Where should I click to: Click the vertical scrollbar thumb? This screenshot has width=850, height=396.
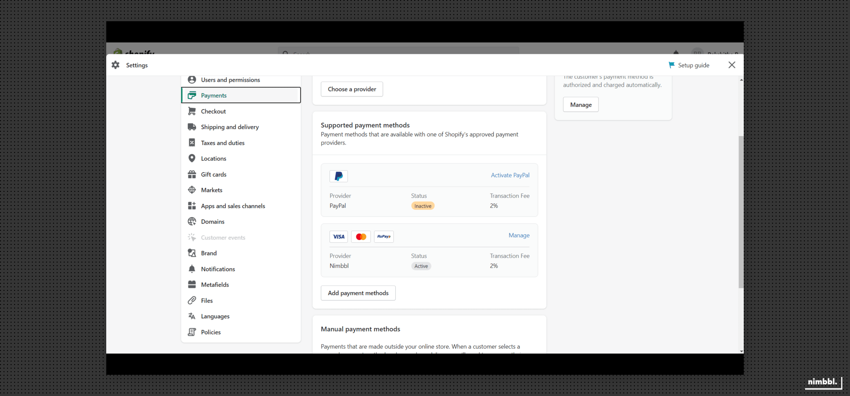click(741, 212)
